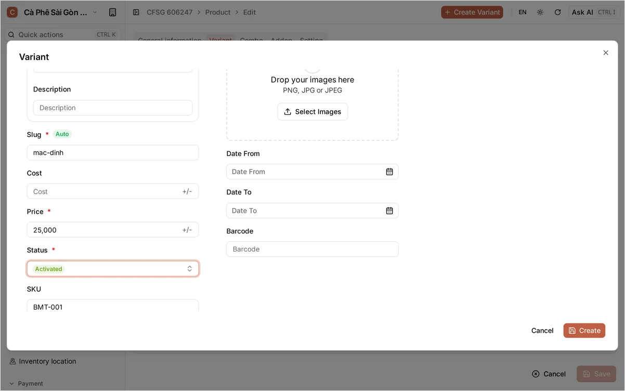Click the orange C workspace logo
The image size is (625, 391).
click(x=12, y=12)
